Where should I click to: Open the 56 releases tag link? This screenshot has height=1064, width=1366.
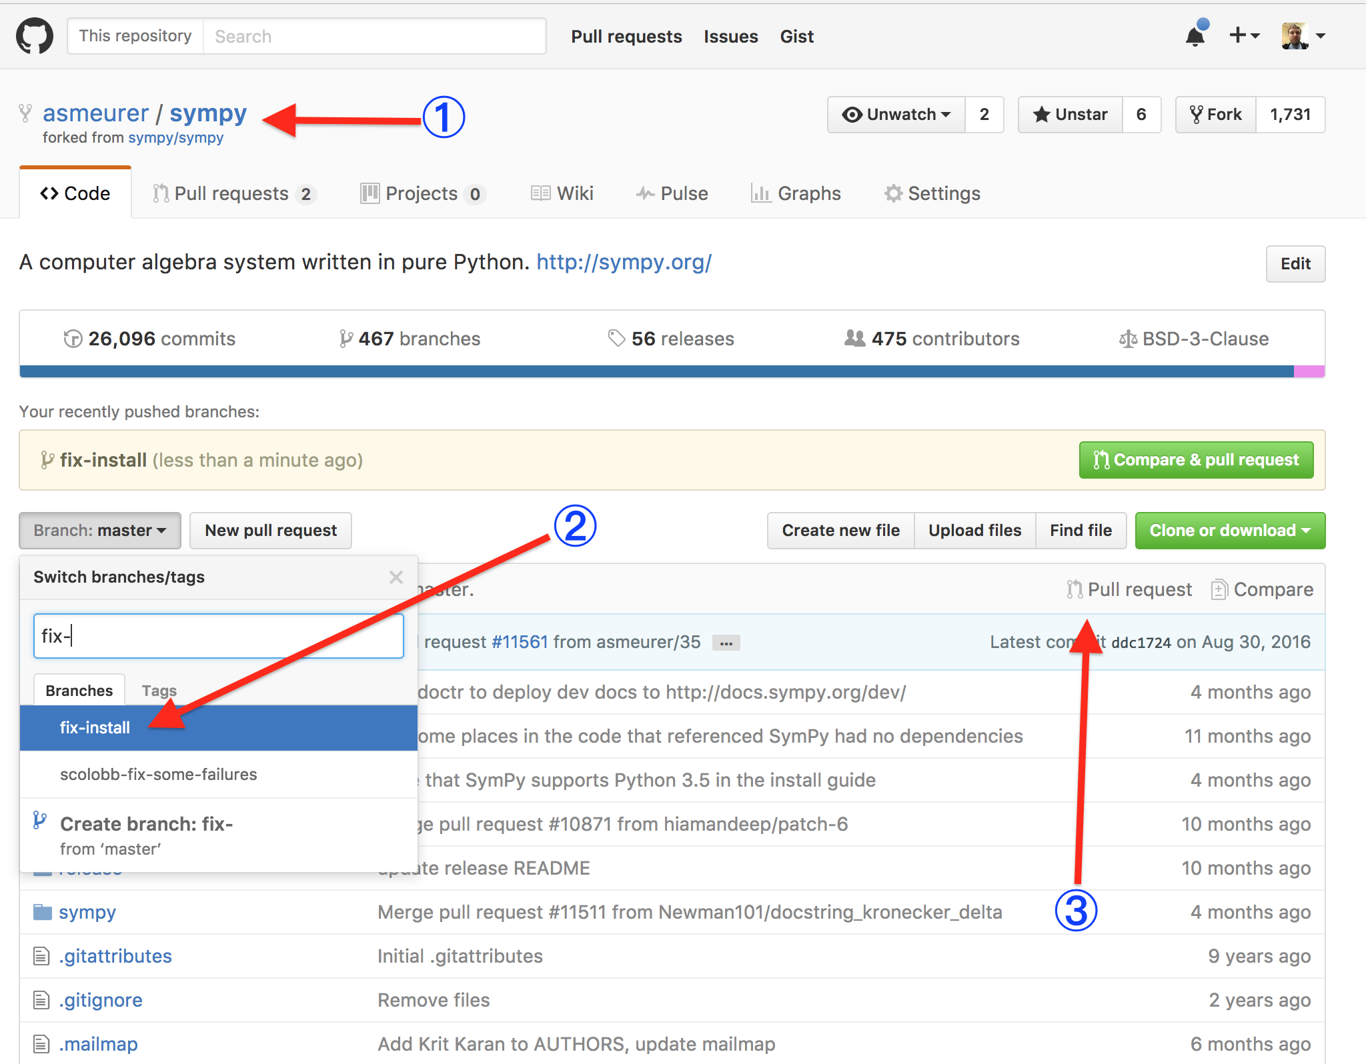(670, 339)
